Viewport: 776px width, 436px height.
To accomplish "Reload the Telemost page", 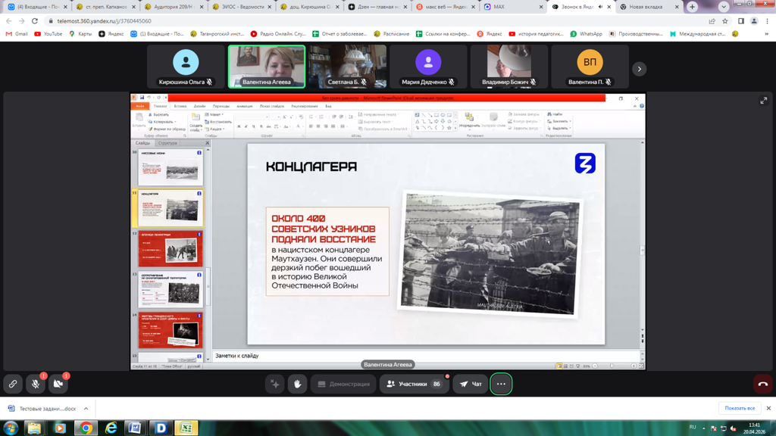I will [35, 21].
